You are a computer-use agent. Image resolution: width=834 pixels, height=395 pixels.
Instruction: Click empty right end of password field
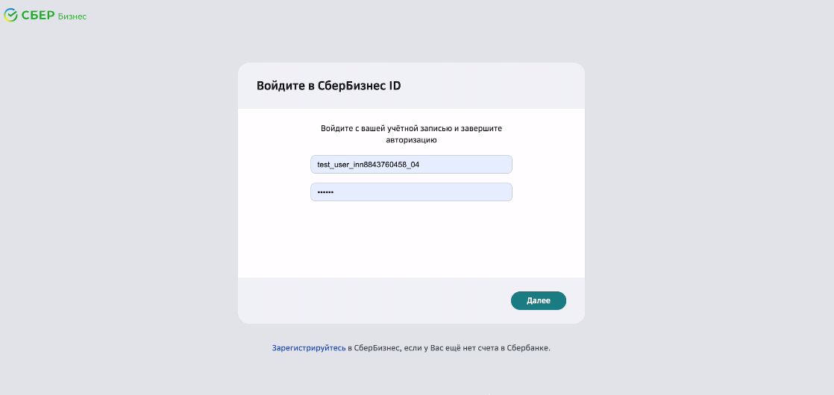pos(479,192)
